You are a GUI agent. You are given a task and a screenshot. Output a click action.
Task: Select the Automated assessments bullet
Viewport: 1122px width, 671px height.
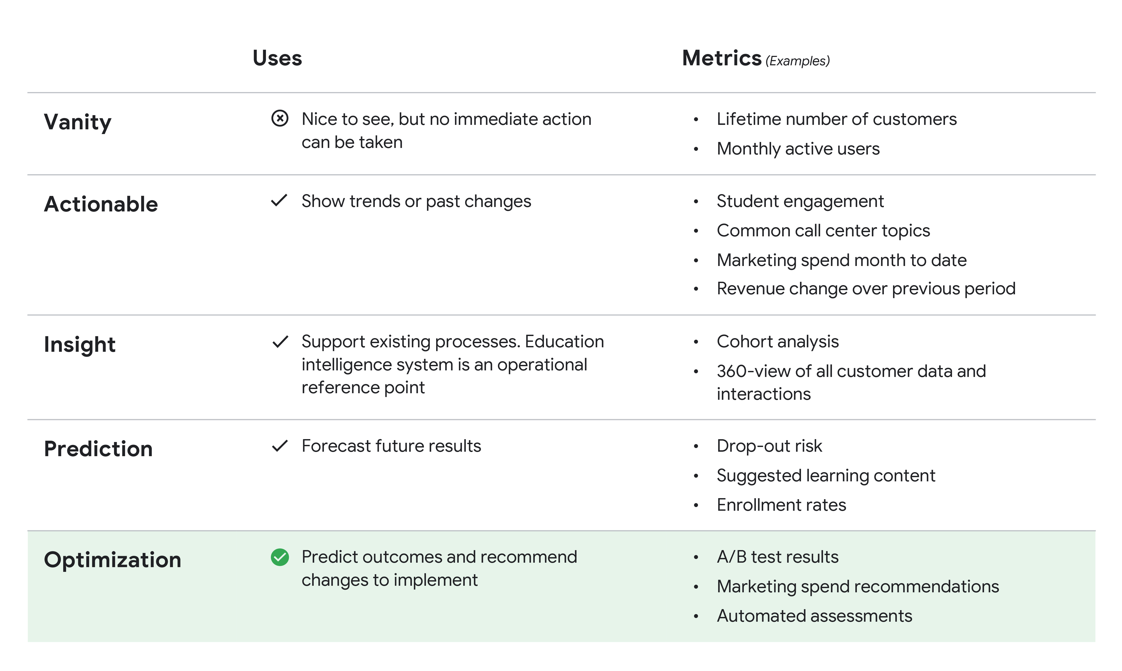pyautogui.click(x=814, y=616)
